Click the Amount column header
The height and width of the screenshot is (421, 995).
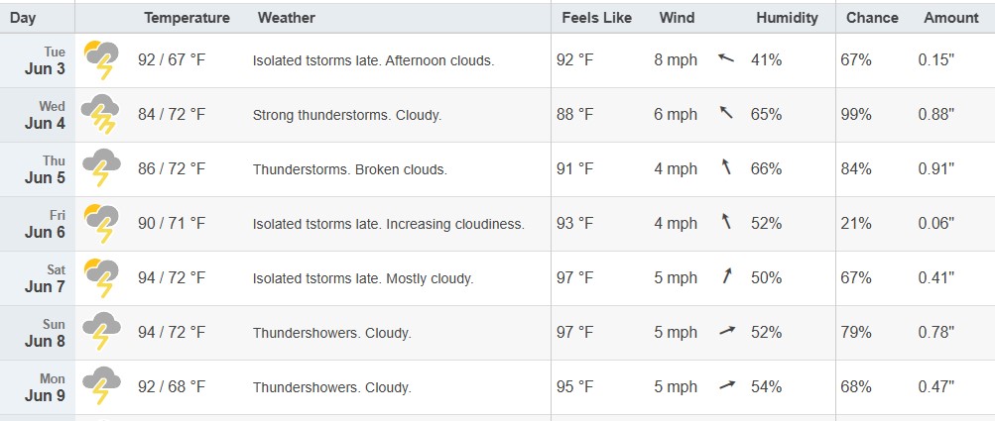point(950,18)
